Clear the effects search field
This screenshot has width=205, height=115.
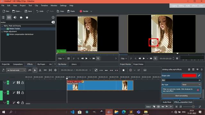(53, 22)
